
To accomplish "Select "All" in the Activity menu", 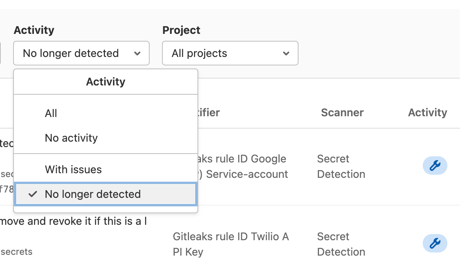I will (x=51, y=113).
